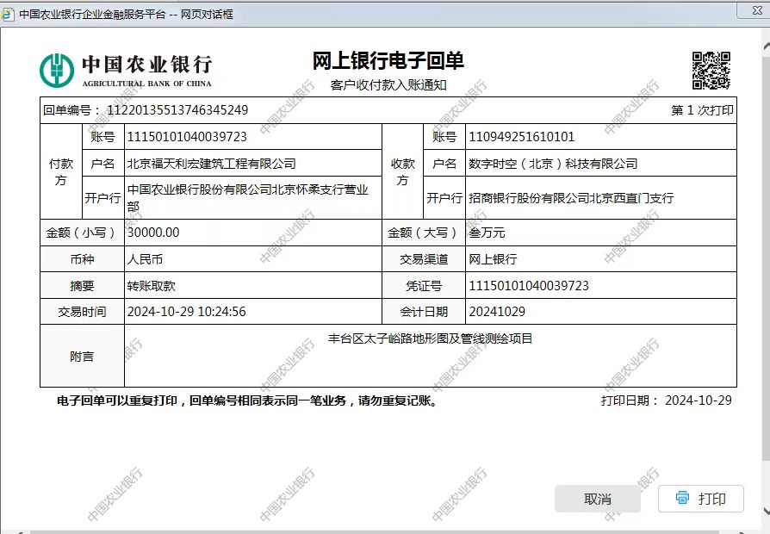770x534 pixels.
Task: Click the summary value 转账取款
Action: click(x=152, y=285)
